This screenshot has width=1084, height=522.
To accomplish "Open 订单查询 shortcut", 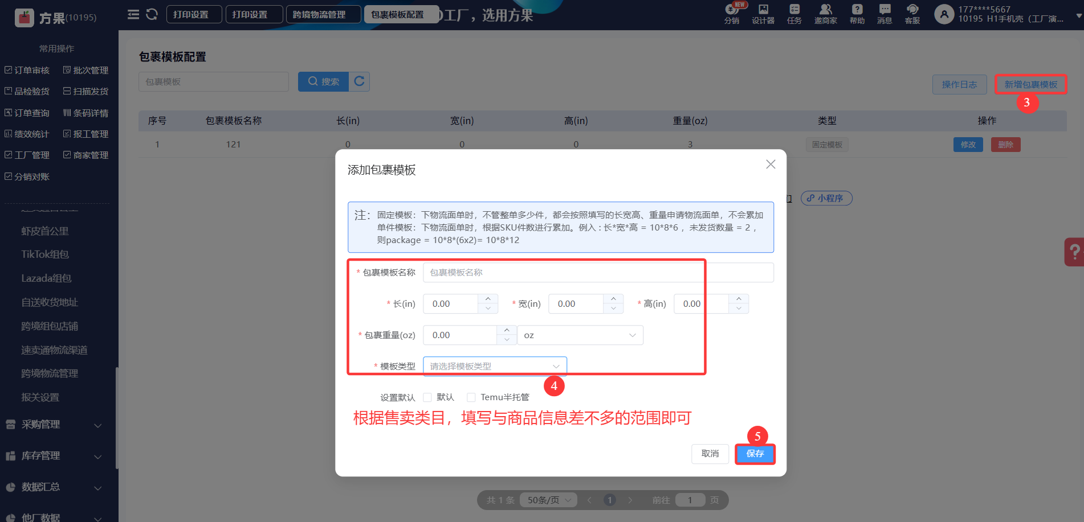I will coord(27,113).
